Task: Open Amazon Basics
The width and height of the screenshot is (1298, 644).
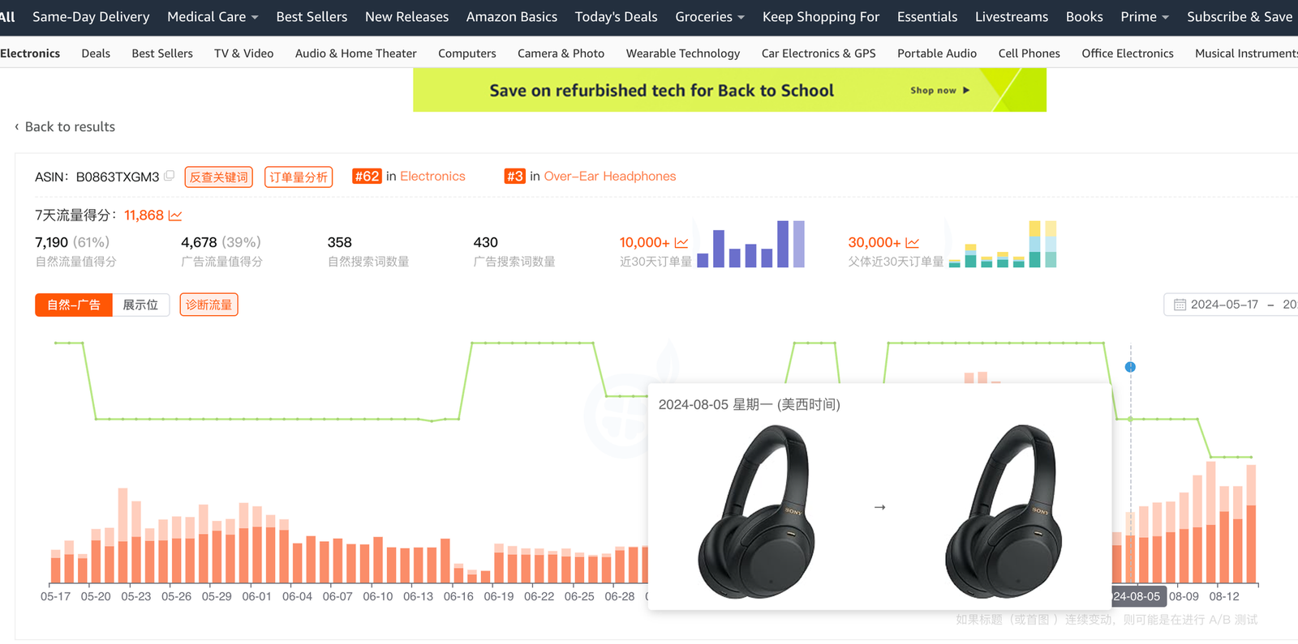Action: (512, 16)
